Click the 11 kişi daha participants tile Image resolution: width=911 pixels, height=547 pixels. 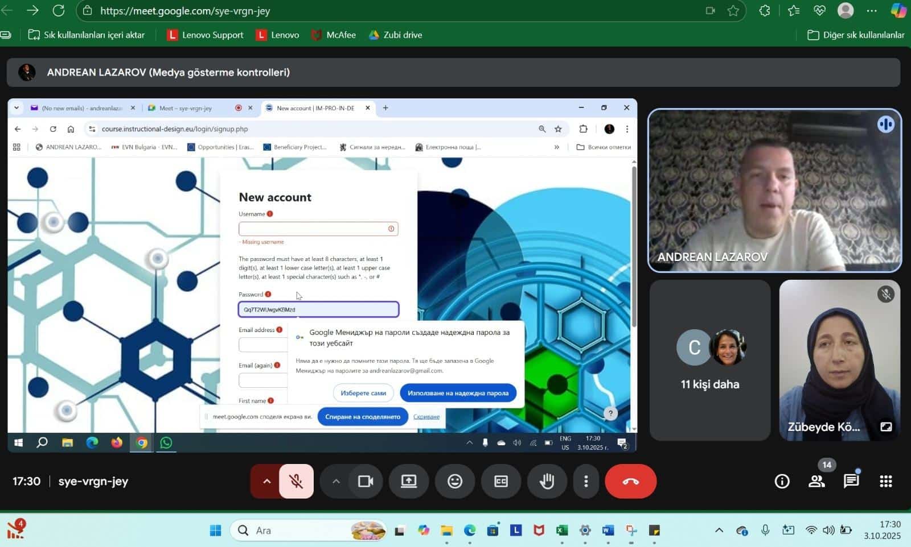click(709, 360)
